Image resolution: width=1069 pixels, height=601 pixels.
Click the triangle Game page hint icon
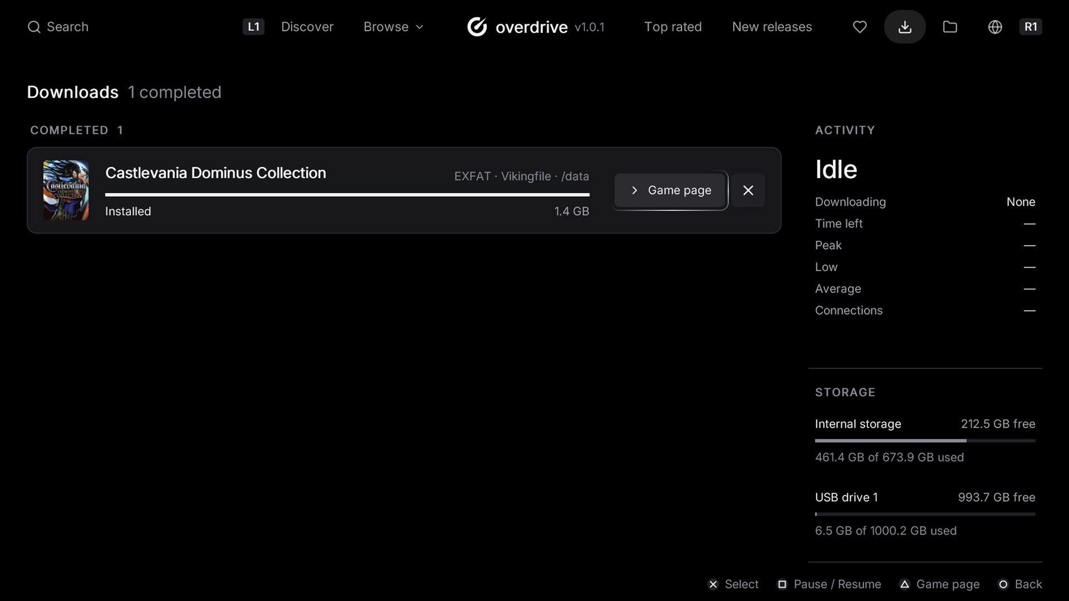pos(905,584)
